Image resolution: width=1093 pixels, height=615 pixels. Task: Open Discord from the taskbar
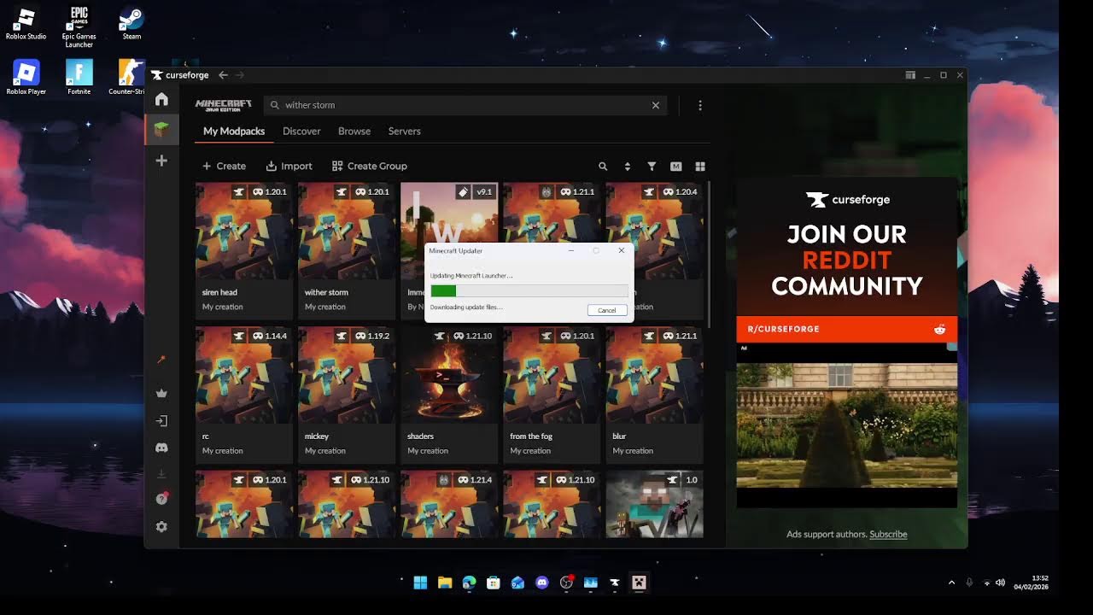(x=541, y=583)
